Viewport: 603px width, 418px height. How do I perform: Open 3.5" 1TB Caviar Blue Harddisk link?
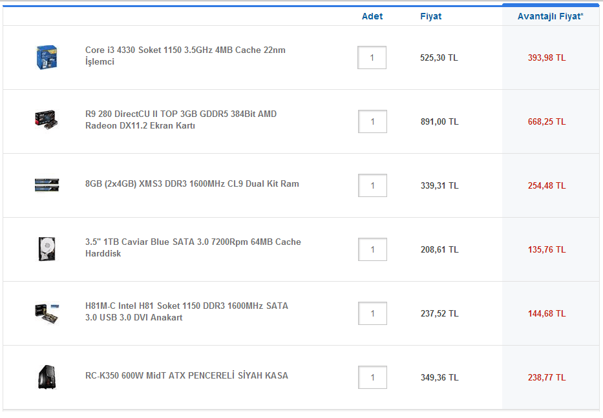(193, 247)
